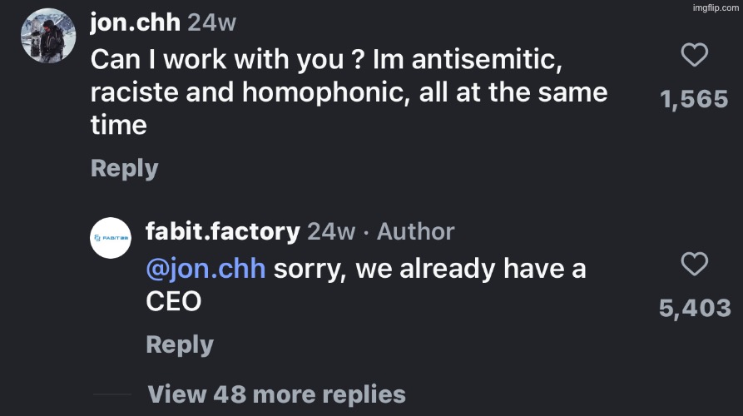Click the 24w timestamp beside jon.chh
743x416 pixels.
coord(212,23)
